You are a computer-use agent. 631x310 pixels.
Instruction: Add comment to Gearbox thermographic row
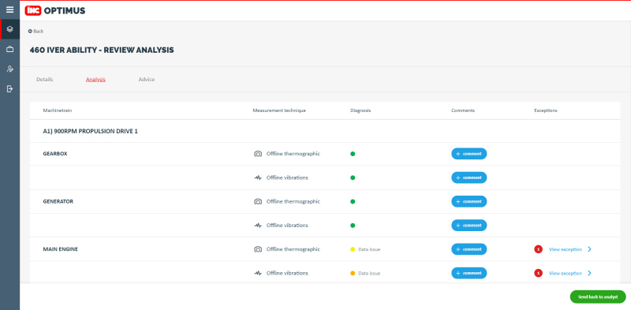click(x=469, y=154)
